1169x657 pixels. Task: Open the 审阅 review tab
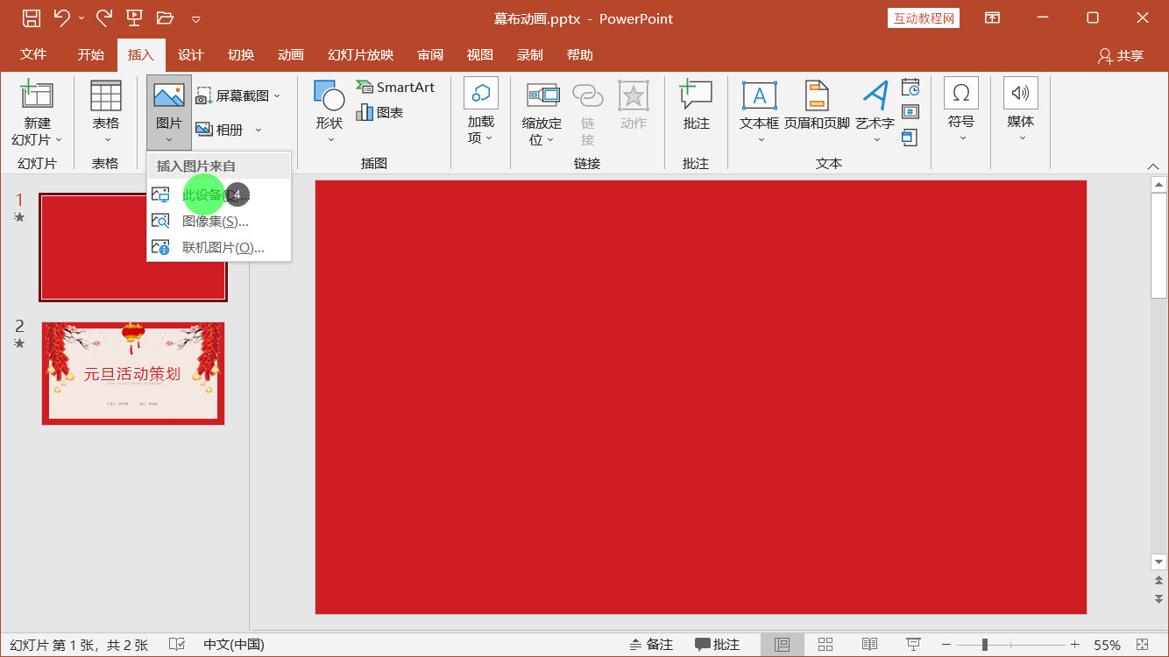(430, 54)
